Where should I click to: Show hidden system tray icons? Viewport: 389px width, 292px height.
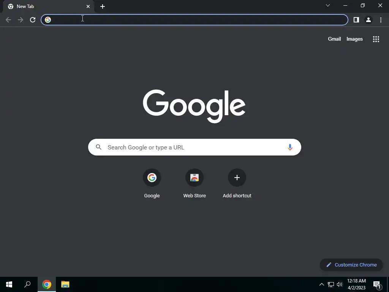321,284
